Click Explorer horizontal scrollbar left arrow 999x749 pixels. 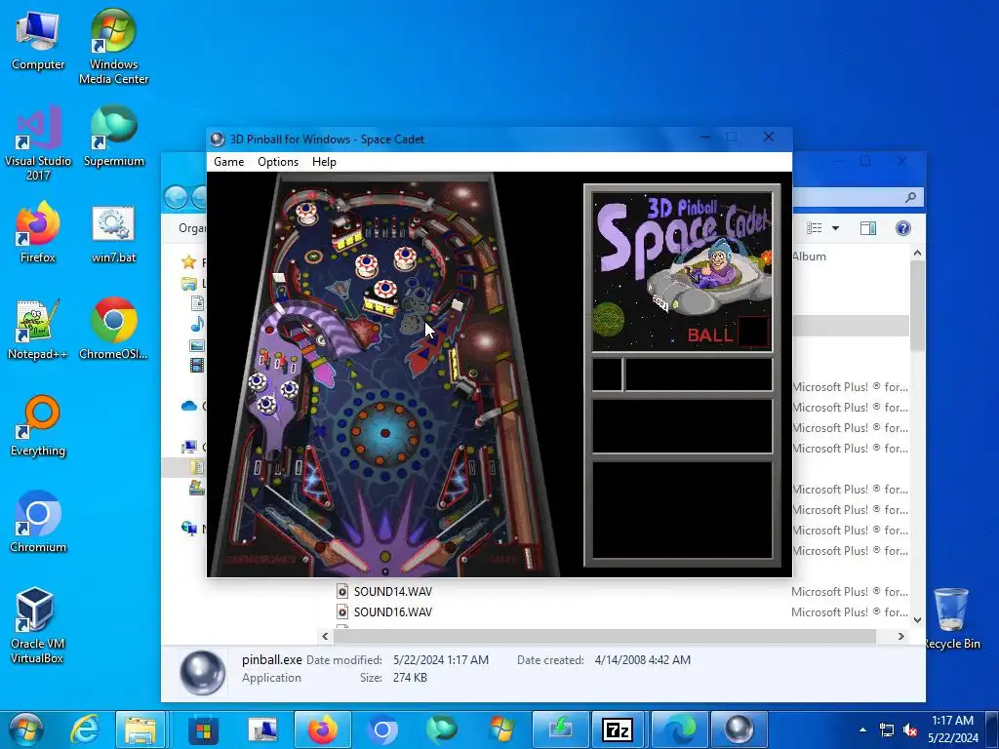[x=326, y=636]
